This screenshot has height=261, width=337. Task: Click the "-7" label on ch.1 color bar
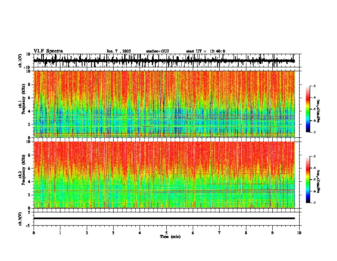point(314,132)
